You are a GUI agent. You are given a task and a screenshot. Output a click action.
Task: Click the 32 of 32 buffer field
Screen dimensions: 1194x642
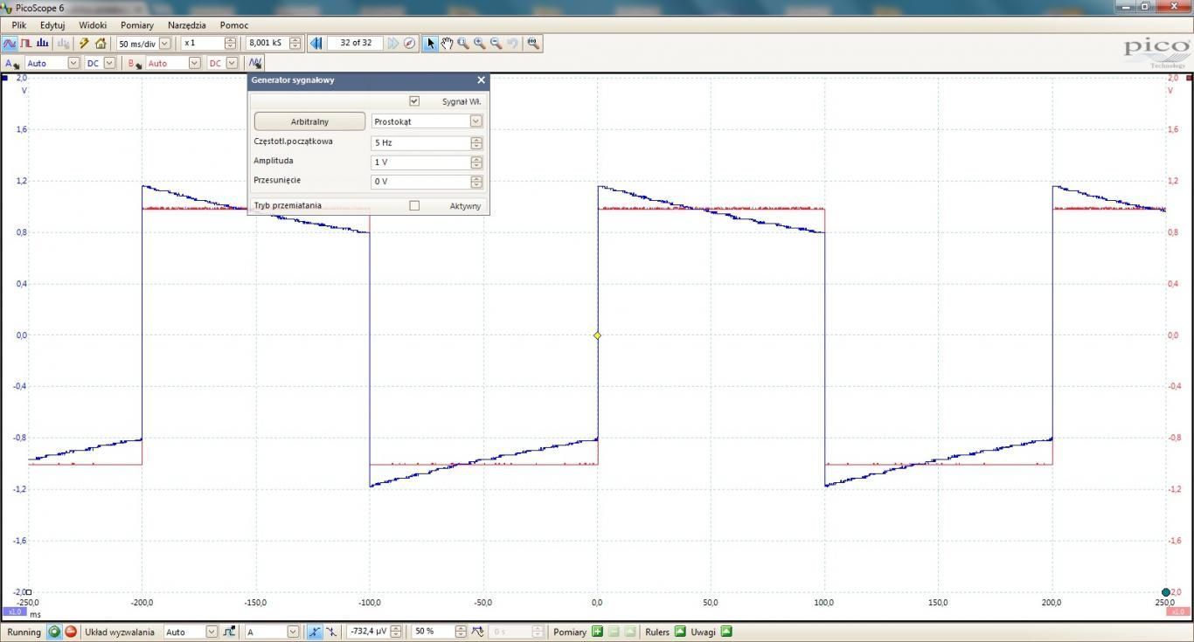(356, 43)
